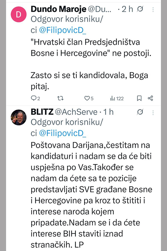Share Dundo Maroje's tweet

tap(150, 98)
